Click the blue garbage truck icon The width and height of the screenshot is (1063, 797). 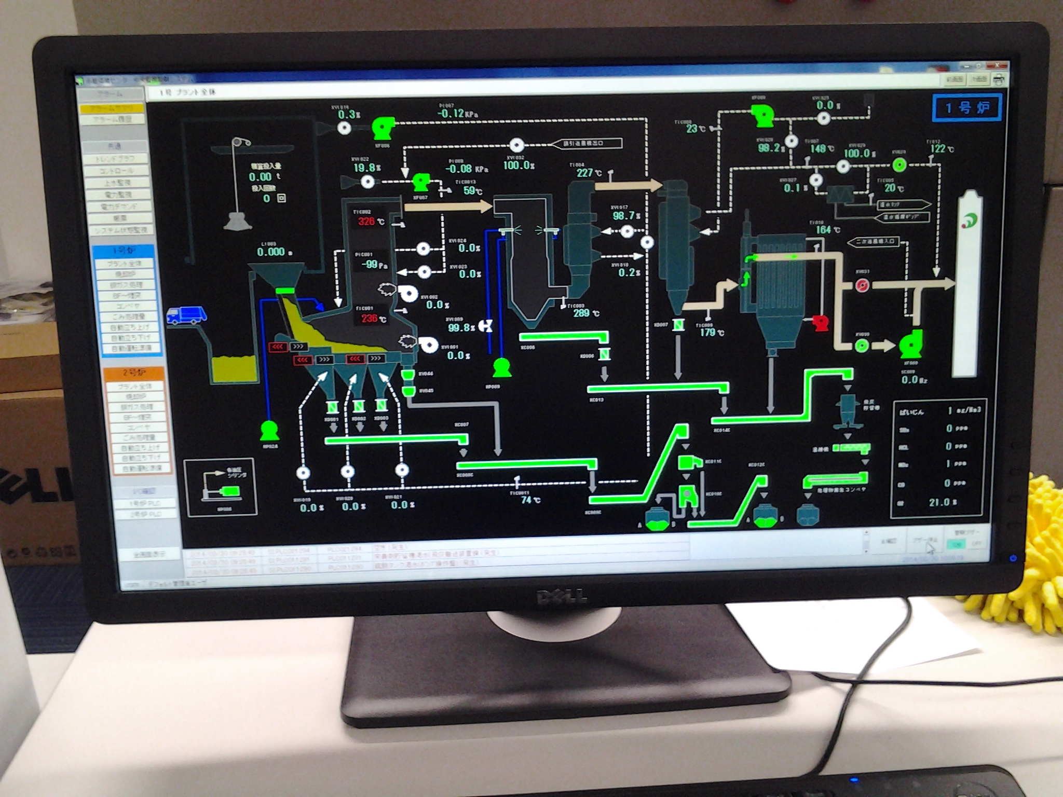coord(186,315)
